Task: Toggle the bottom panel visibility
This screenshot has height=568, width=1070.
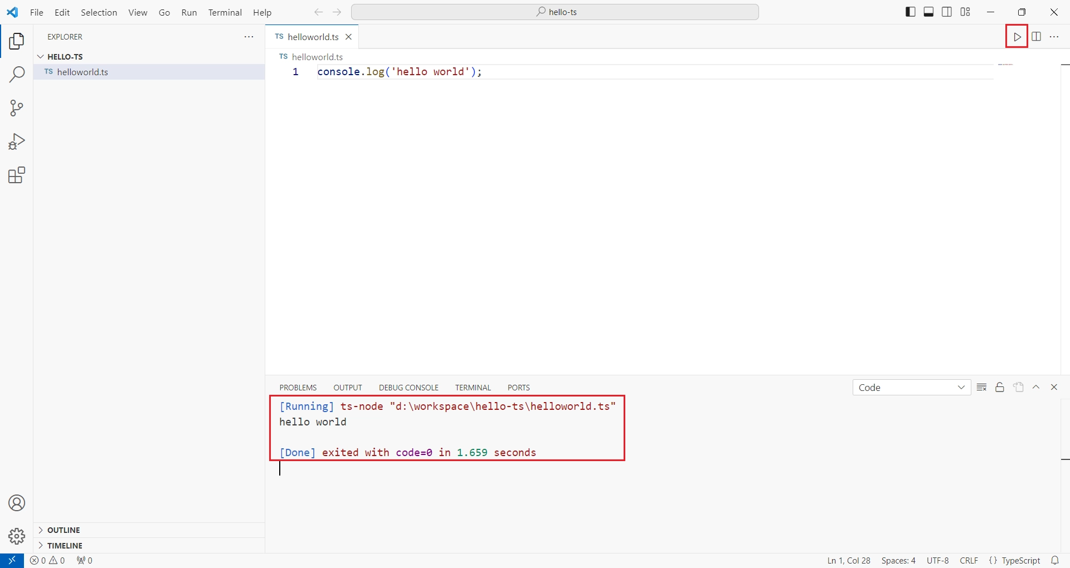Action: pyautogui.click(x=928, y=12)
